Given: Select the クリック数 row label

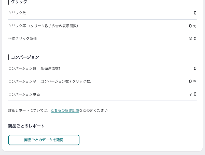Looking at the screenshot, I should click(17, 13).
